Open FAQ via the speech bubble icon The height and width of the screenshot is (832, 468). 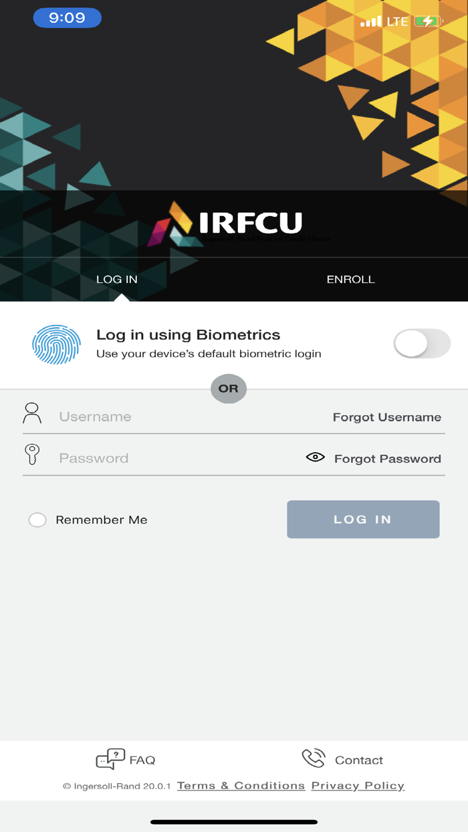[x=110, y=759]
